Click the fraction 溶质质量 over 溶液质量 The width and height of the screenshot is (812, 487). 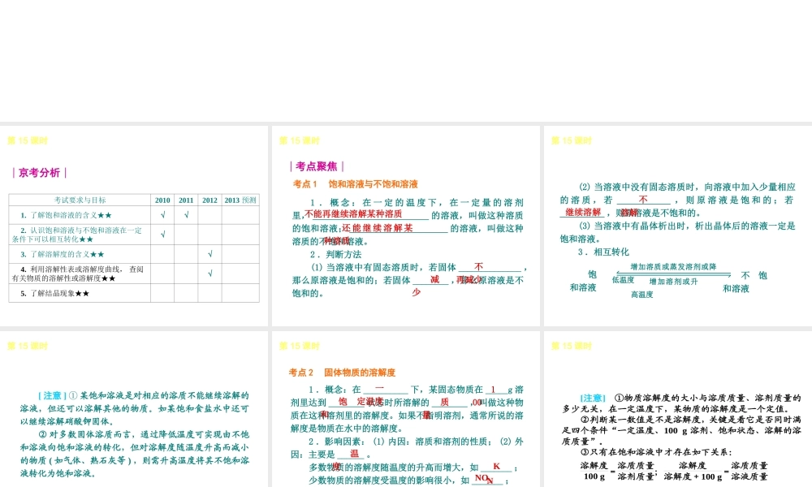(749, 471)
